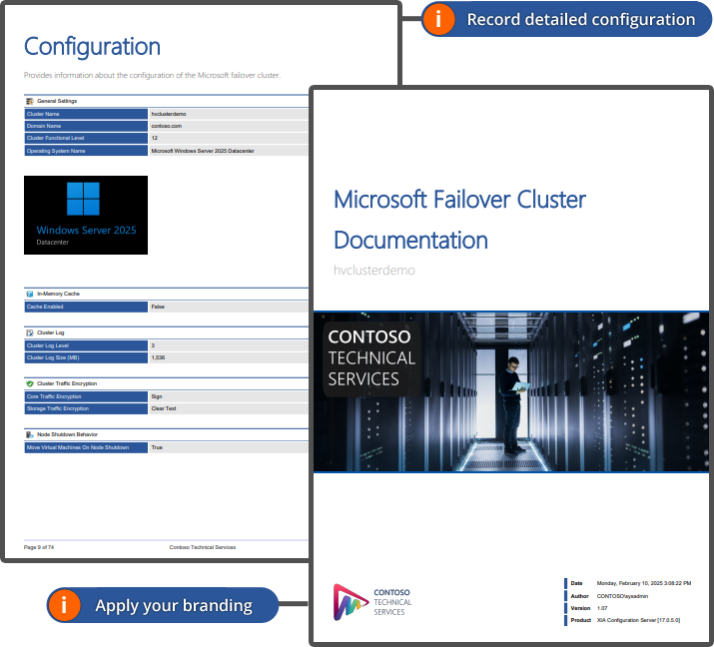714x647 pixels.
Task: Click the Product value XIA Configuration Server
Action: point(638,620)
